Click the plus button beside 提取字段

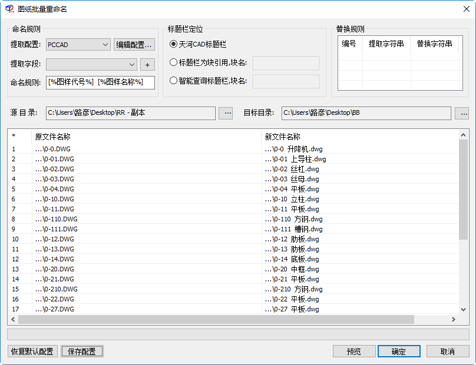(147, 64)
